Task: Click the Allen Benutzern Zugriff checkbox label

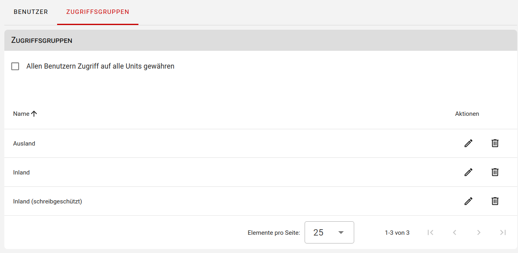Action: coord(100,66)
